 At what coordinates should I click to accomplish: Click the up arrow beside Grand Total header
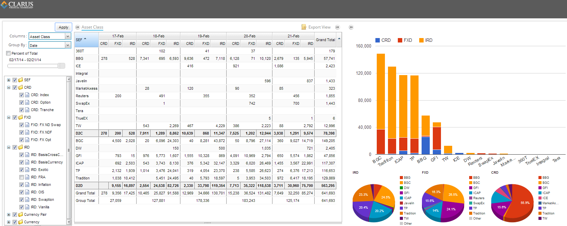[x=339, y=39]
